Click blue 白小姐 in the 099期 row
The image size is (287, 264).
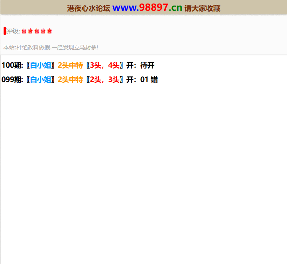pos(41,80)
